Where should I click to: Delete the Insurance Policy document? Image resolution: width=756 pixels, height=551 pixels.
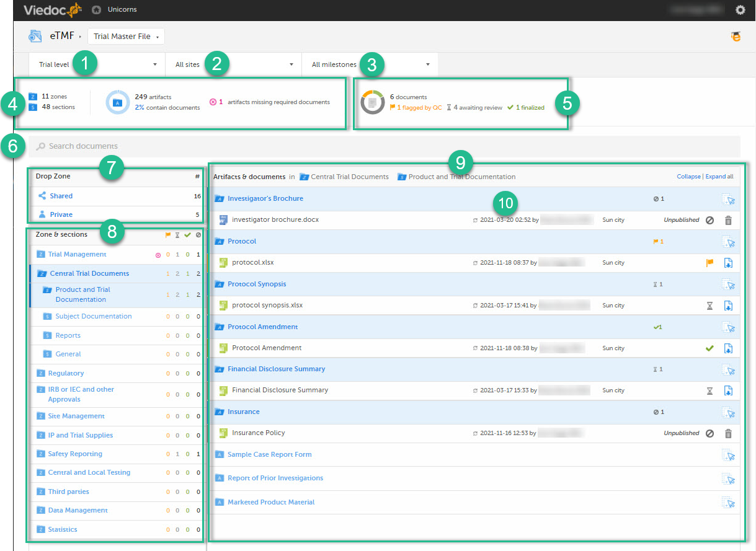[728, 433]
